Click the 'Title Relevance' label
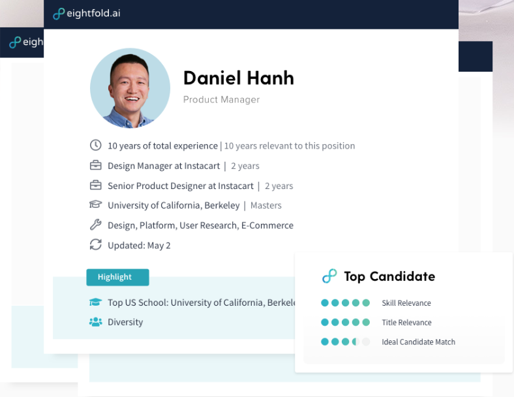Image resolution: width=514 pixels, height=397 pixels. coord(406,323)
